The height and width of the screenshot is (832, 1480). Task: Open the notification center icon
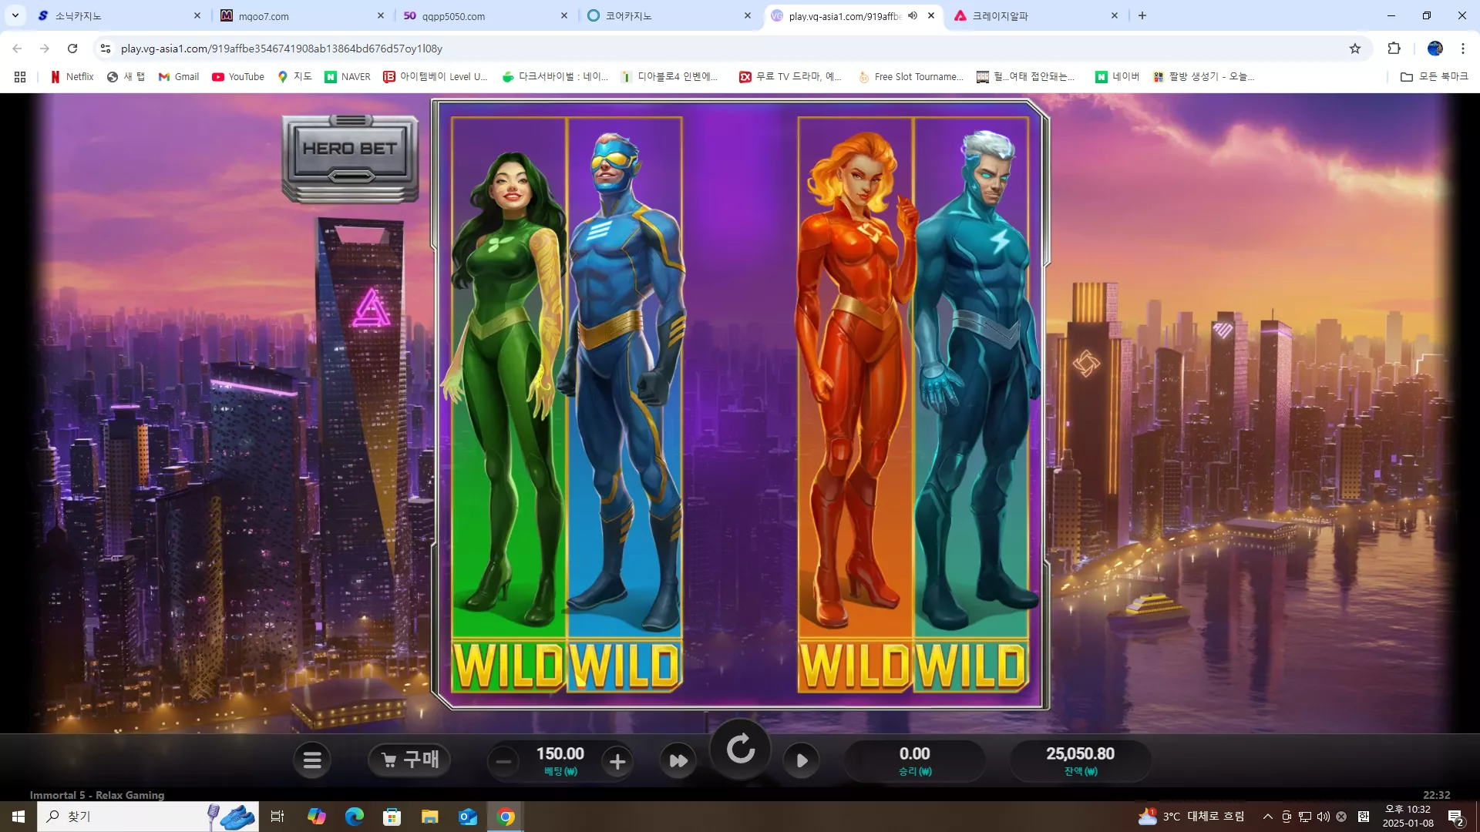click(x=1455, y=817)
